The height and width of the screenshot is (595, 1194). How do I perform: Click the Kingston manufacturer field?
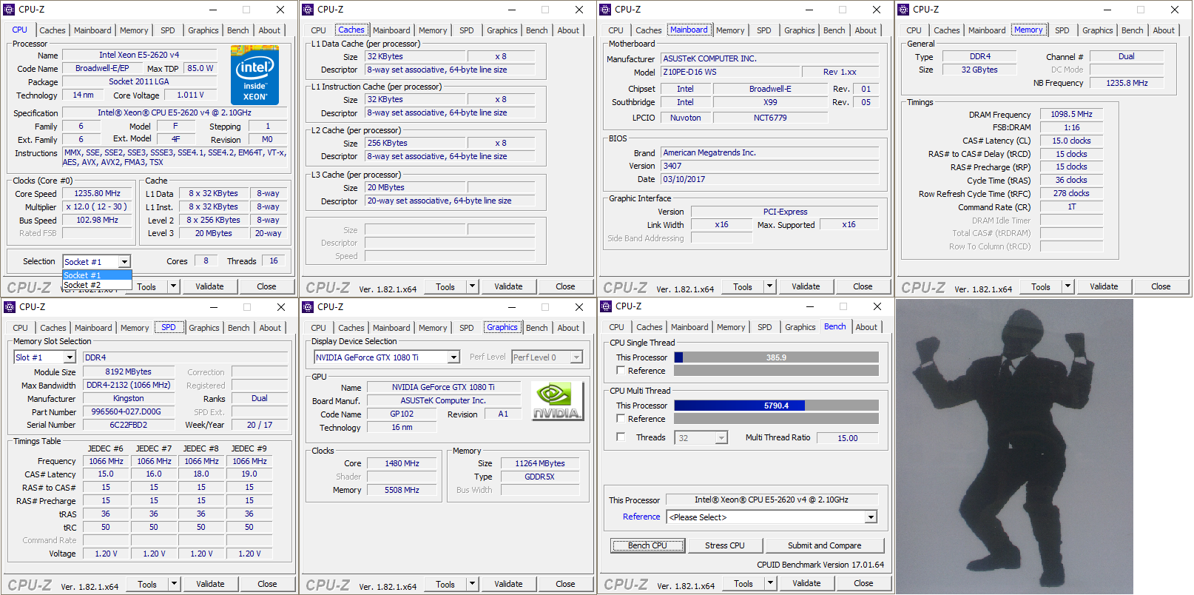(129, 399)
